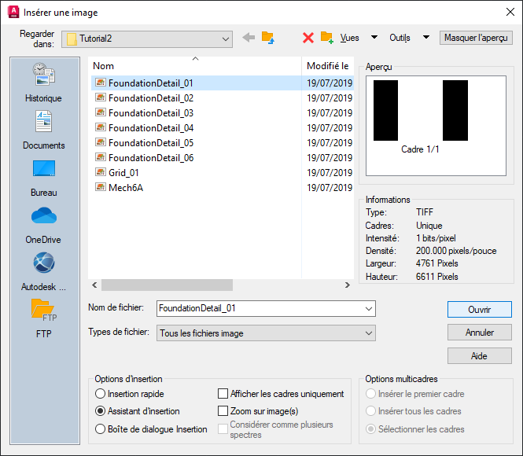Select Insertion rapide radio button
The height and width of the screenshot is (456, 523).
[100, 394]
